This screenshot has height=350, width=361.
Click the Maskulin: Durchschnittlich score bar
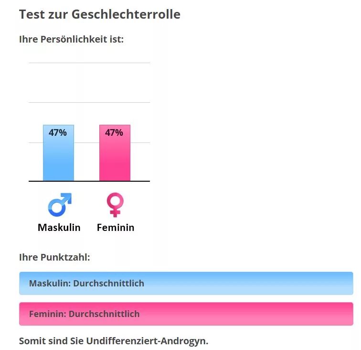[x=186, y=283]
